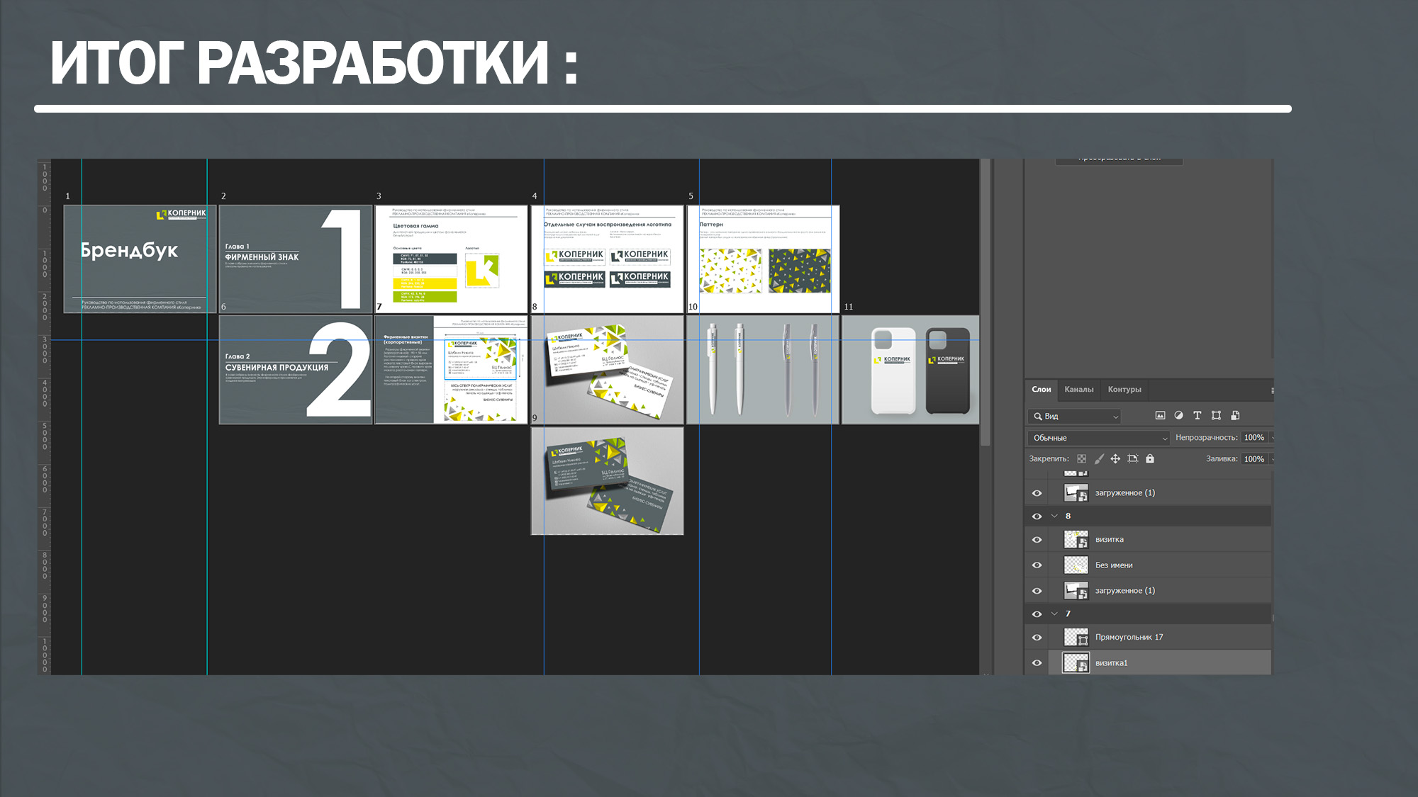The height and width of the screenshot is (797, 1418).
Task: Hide the визитка1 layer
Action: click(1037, 663)
